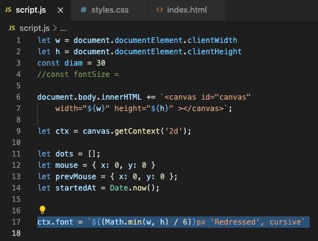The height and width of the screenshot is (241, 318).
Task: Click Date on line 14
Action: [x=119, y=188]
